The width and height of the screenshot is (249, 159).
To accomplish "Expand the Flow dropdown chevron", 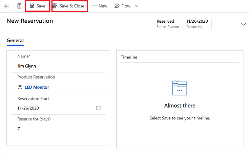I will [136, 6].
